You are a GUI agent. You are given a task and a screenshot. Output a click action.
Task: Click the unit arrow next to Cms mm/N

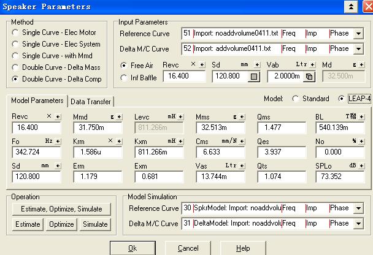coord(242,141)
